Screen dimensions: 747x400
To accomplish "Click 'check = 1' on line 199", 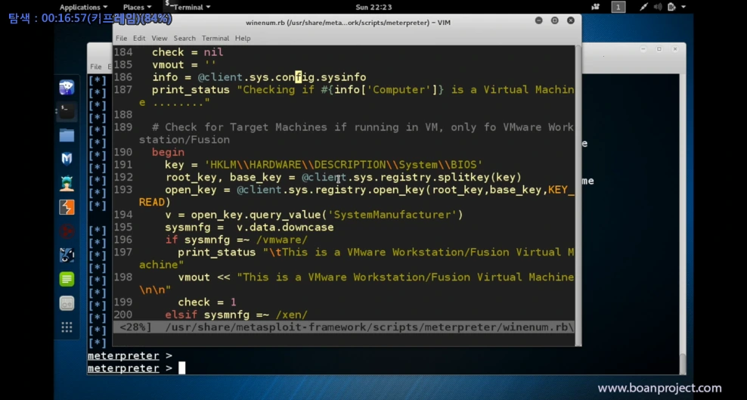I will click(207, 302).
